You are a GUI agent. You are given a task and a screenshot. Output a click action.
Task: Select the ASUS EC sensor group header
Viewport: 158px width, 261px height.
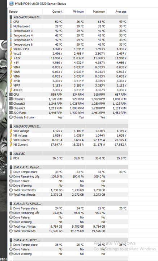(69, 154)
